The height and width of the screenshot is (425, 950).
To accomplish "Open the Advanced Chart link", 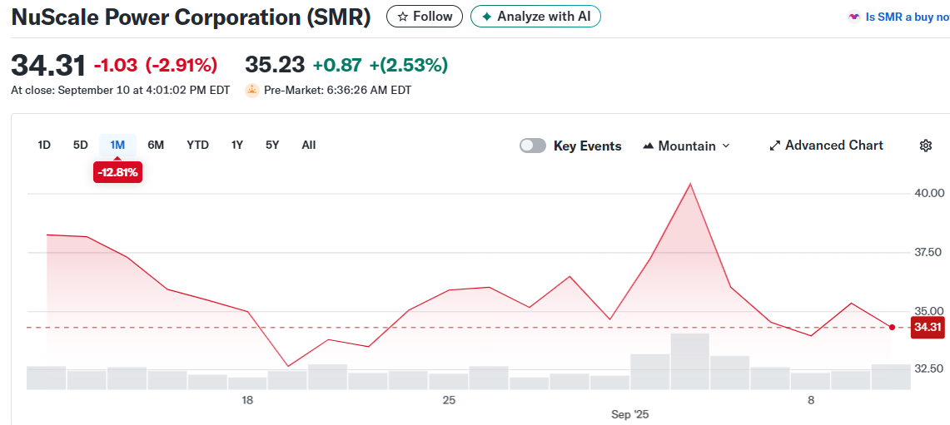I will pos(827,146).
